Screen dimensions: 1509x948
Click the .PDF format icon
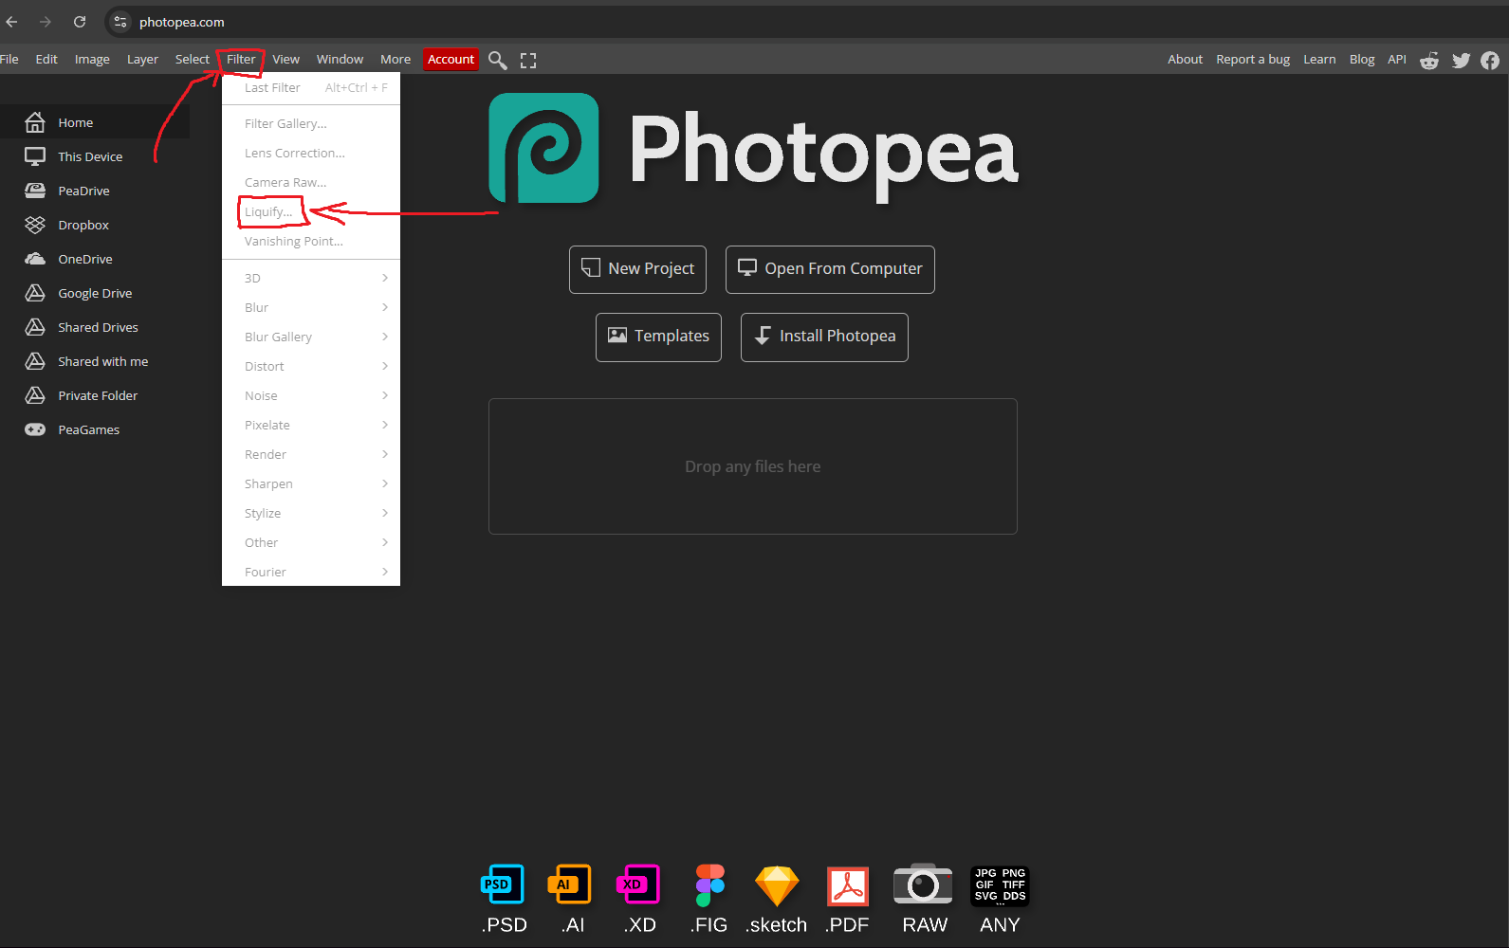848,886
